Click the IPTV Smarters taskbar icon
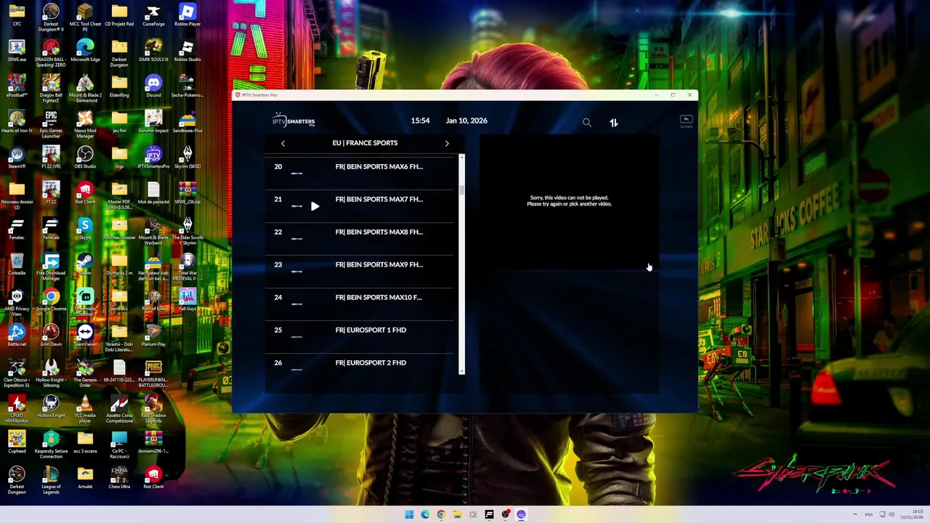The height and width of the screenshot is (523, 930). point(521,514)
